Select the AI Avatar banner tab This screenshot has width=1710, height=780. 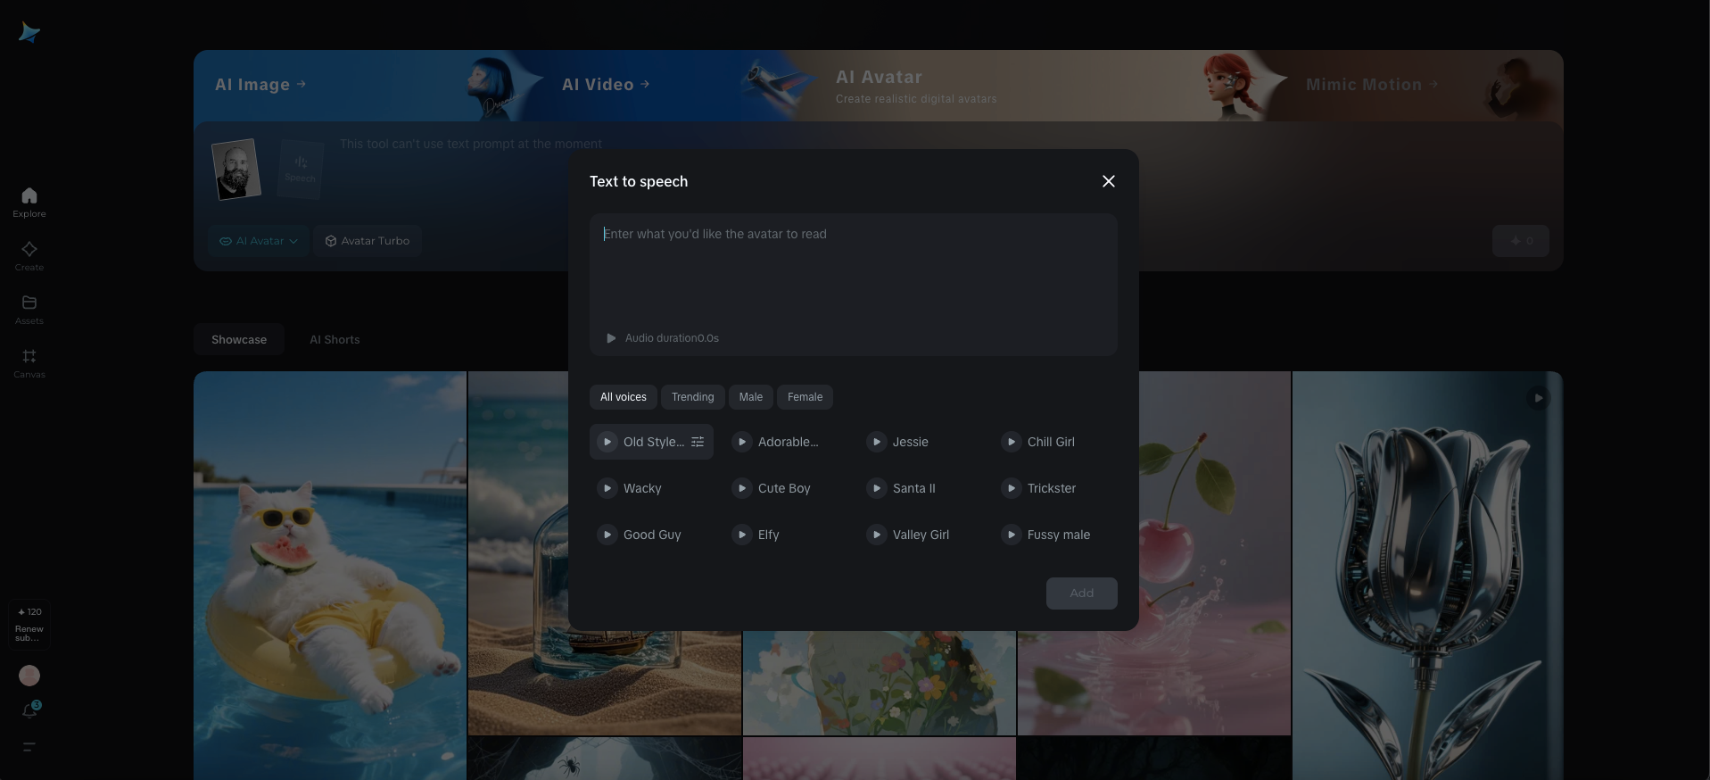tap(916, 87)
